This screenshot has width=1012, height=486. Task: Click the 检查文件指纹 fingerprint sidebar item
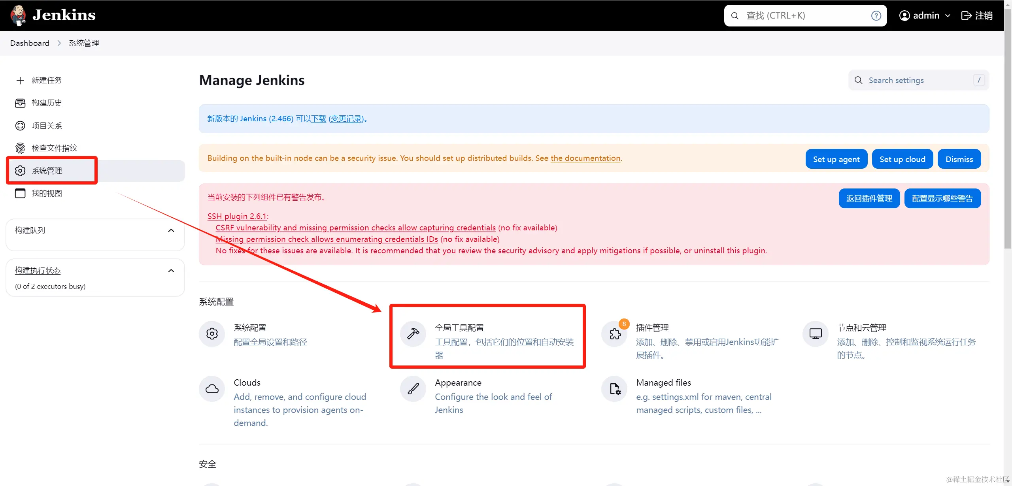click(x=54, y=148)
